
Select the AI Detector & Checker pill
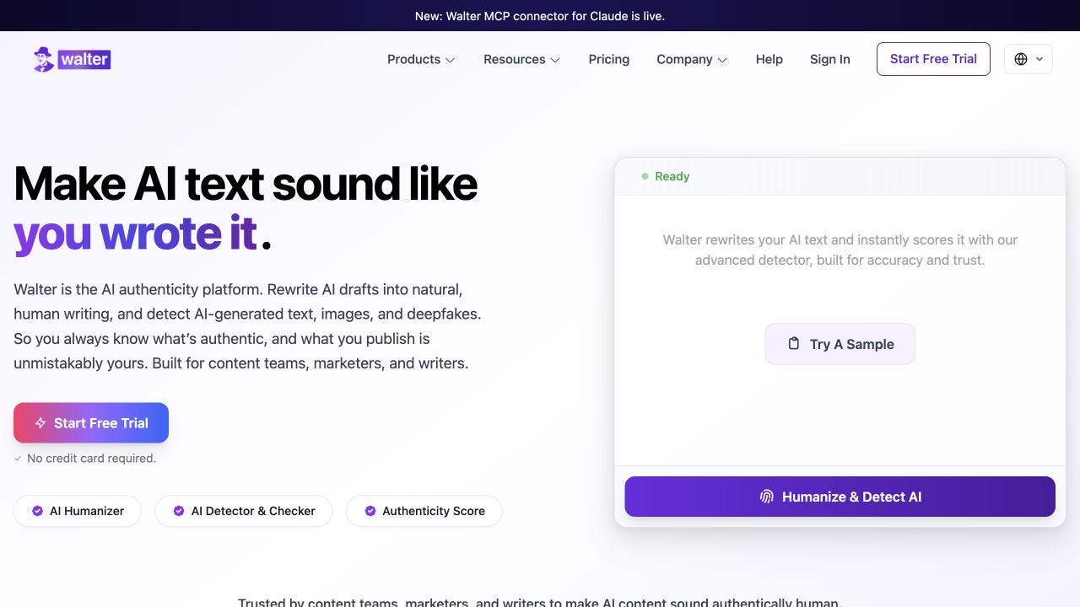point(244,511)
